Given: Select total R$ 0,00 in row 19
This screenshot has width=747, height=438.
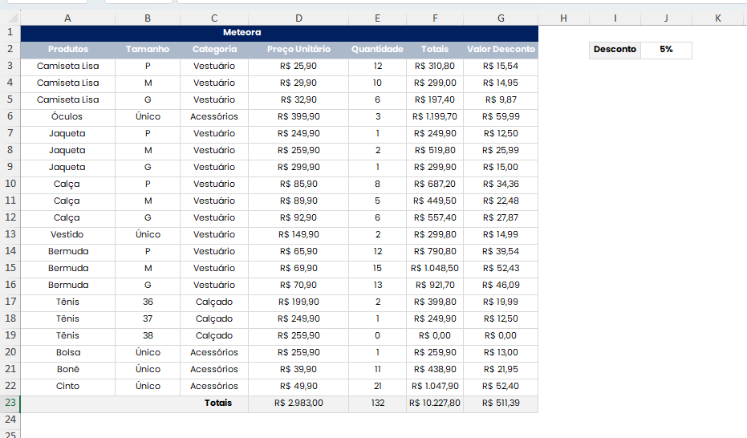Looking at the screenshot, I should (x=435, y=335).
